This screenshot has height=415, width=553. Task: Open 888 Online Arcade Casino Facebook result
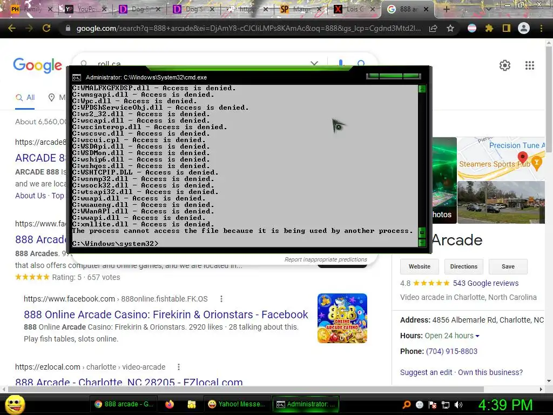(166, 314)
